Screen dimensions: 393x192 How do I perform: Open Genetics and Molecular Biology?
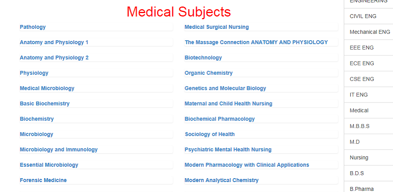click(x=225, y=88)
